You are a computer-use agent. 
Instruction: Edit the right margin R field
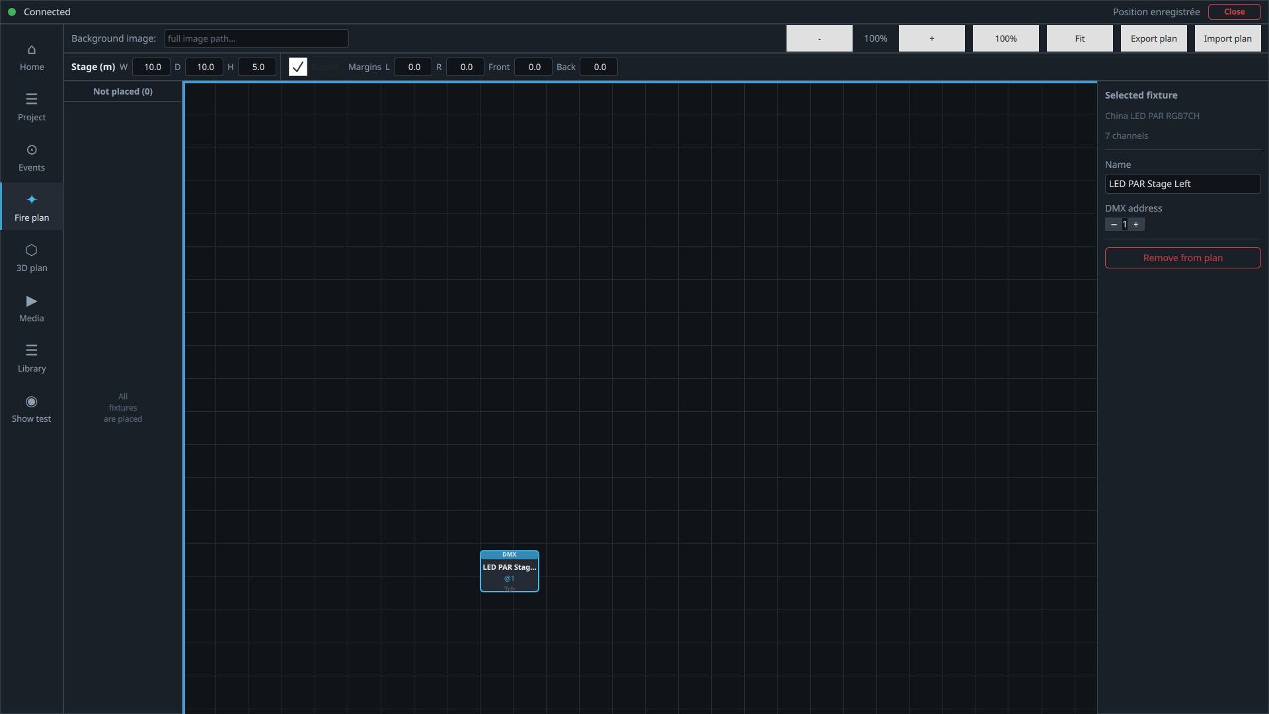(465, 67)
